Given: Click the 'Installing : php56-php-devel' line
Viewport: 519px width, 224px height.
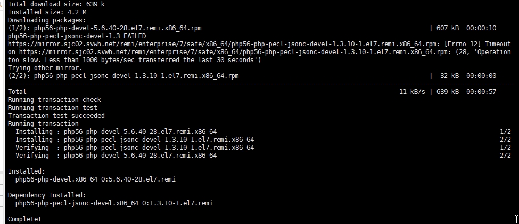Looking at the screenshot, I should point(116,132).
